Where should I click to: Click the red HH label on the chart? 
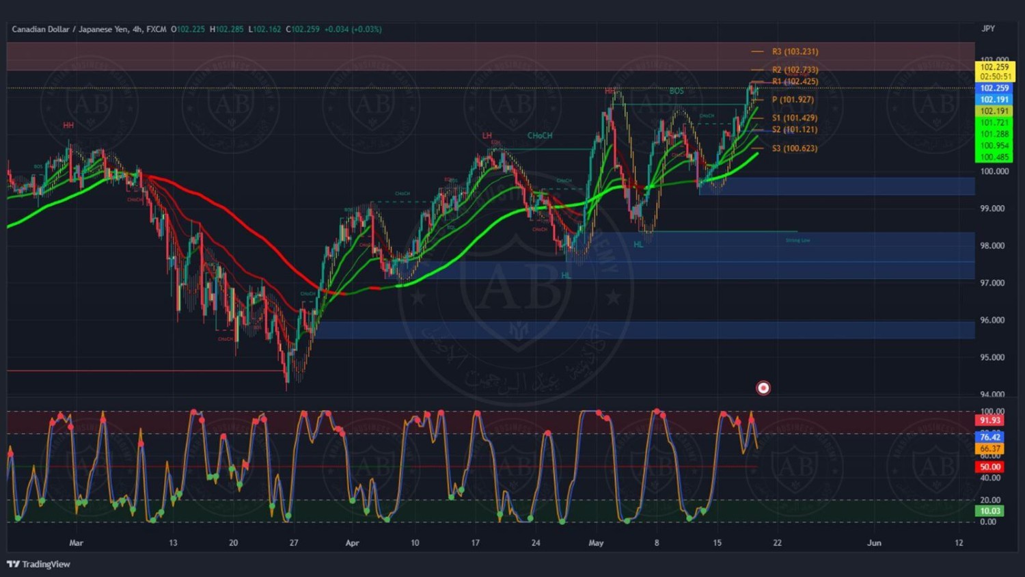(x=68, y=126)
